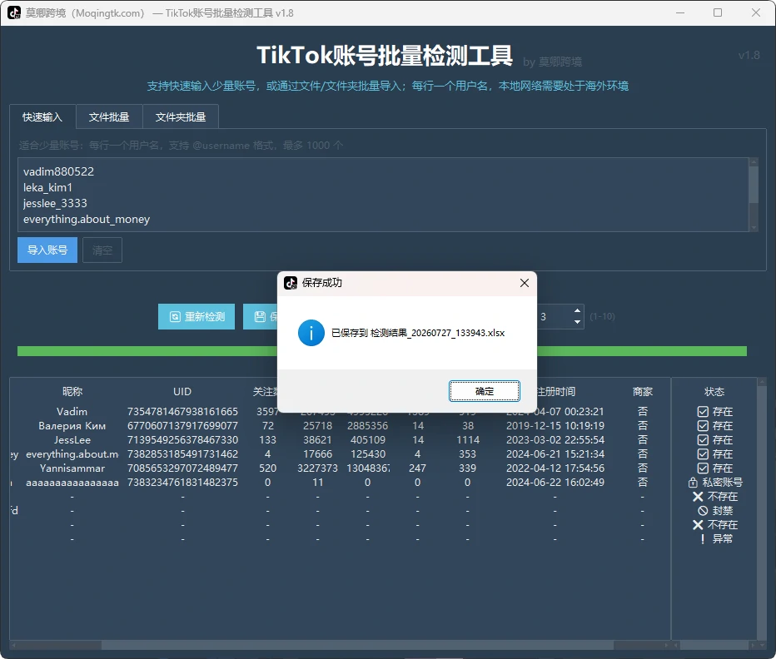Click registration time 2023-03-02 22:55:54
The image size is (776, 659).
[555, 440]
